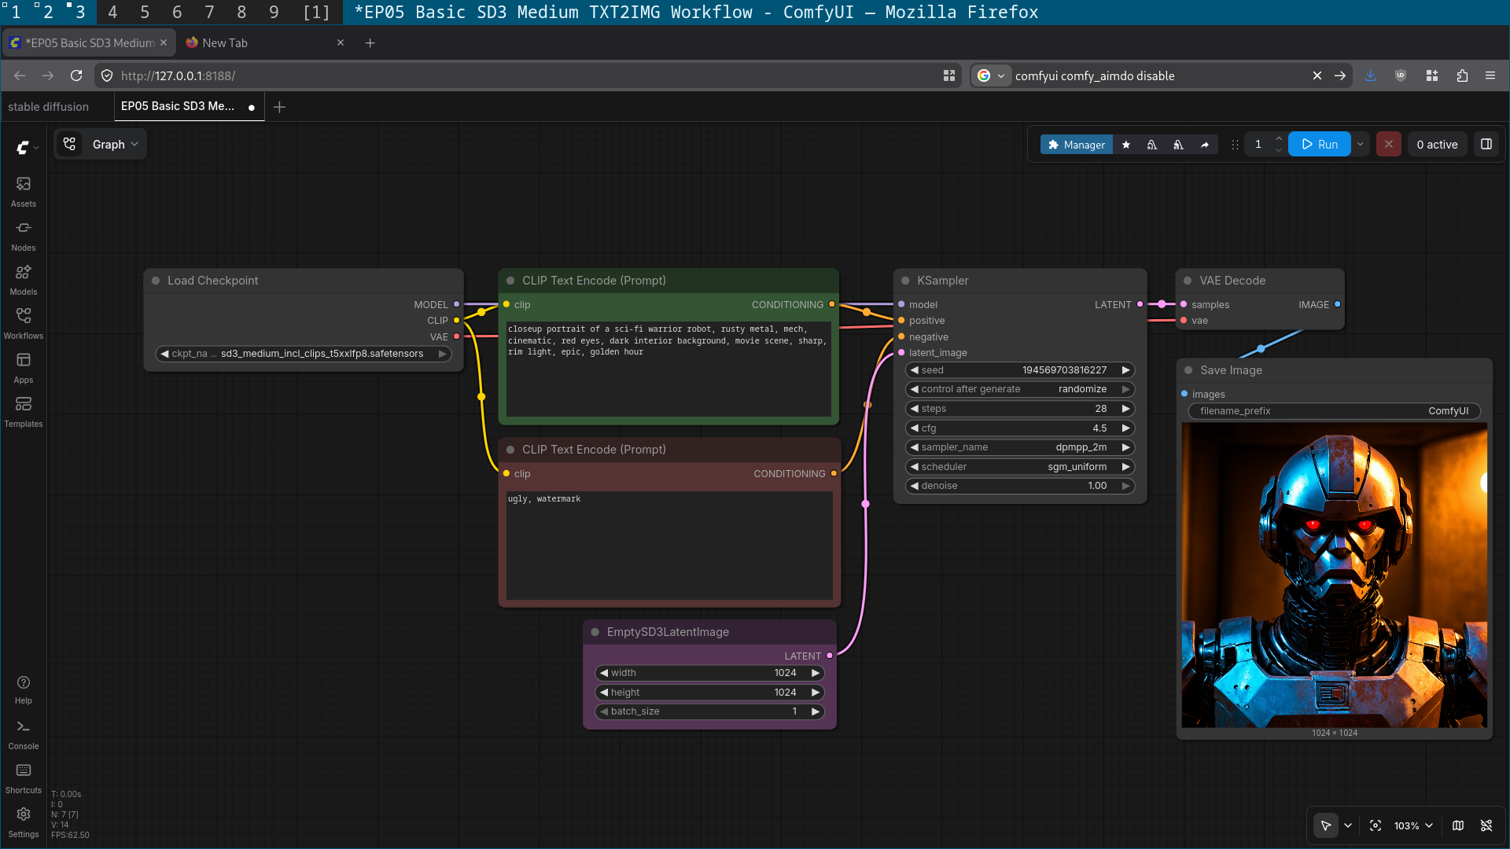The width and height of the screenshot is (1510, 849).
Task: Open select mode dropdown chevron
Action: 1348,825
